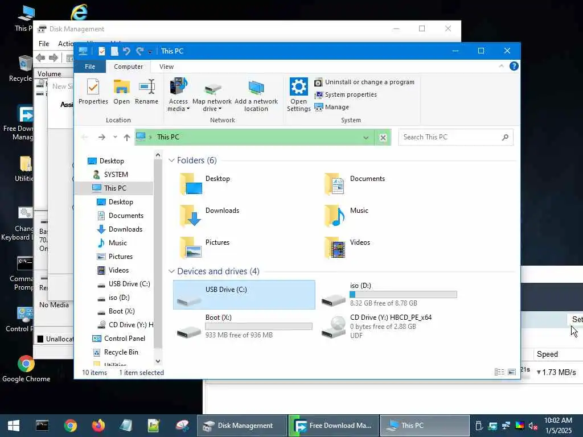The height and width of the screenshot is (437, 583).
Task: Click Undo in the quick access toolbar
Action: [x=127, y=51]
